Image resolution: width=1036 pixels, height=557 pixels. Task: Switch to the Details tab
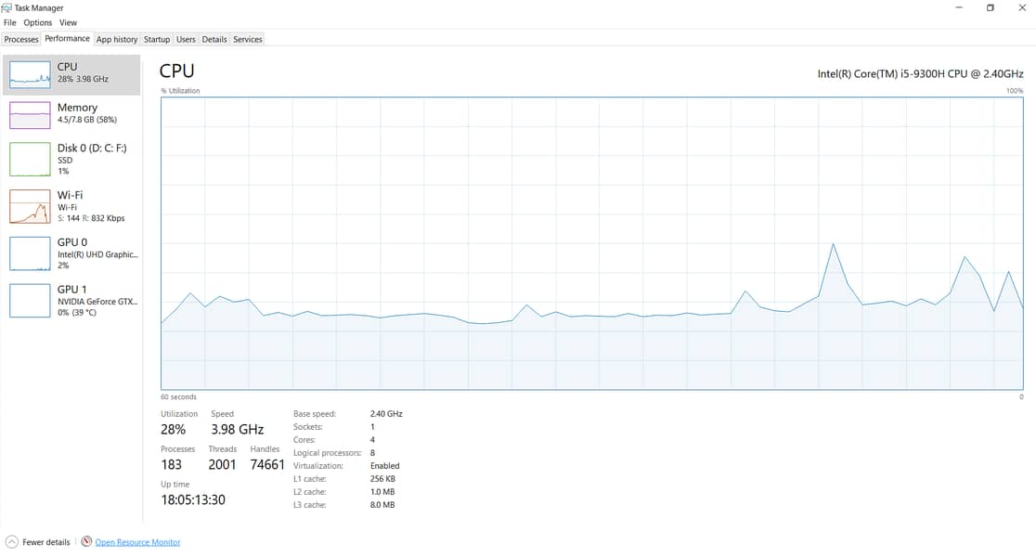pos(214,39)
